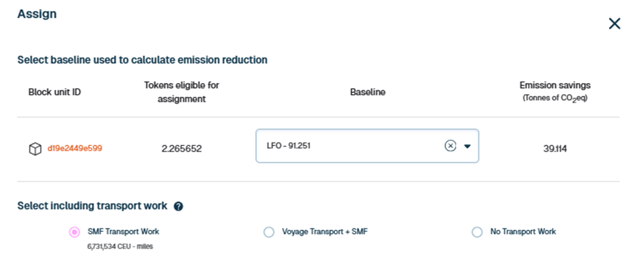Clear the LFO baseline selection

click(x=450, y=146)
